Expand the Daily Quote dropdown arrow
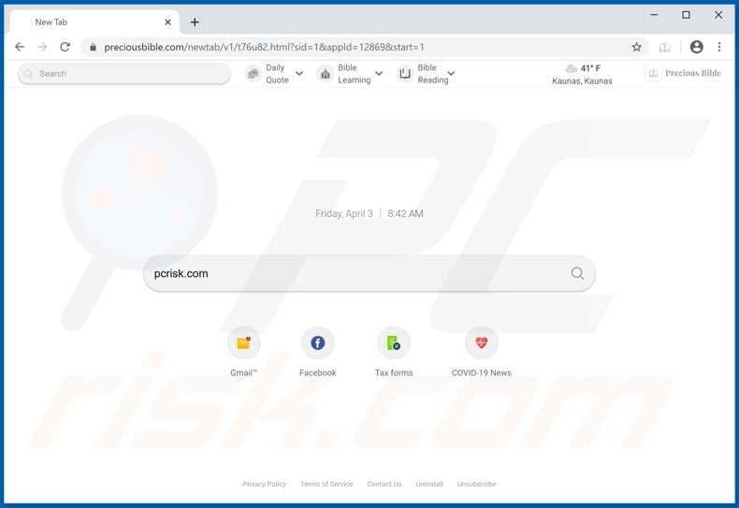The image size is (739, 508). coord(298,74)
